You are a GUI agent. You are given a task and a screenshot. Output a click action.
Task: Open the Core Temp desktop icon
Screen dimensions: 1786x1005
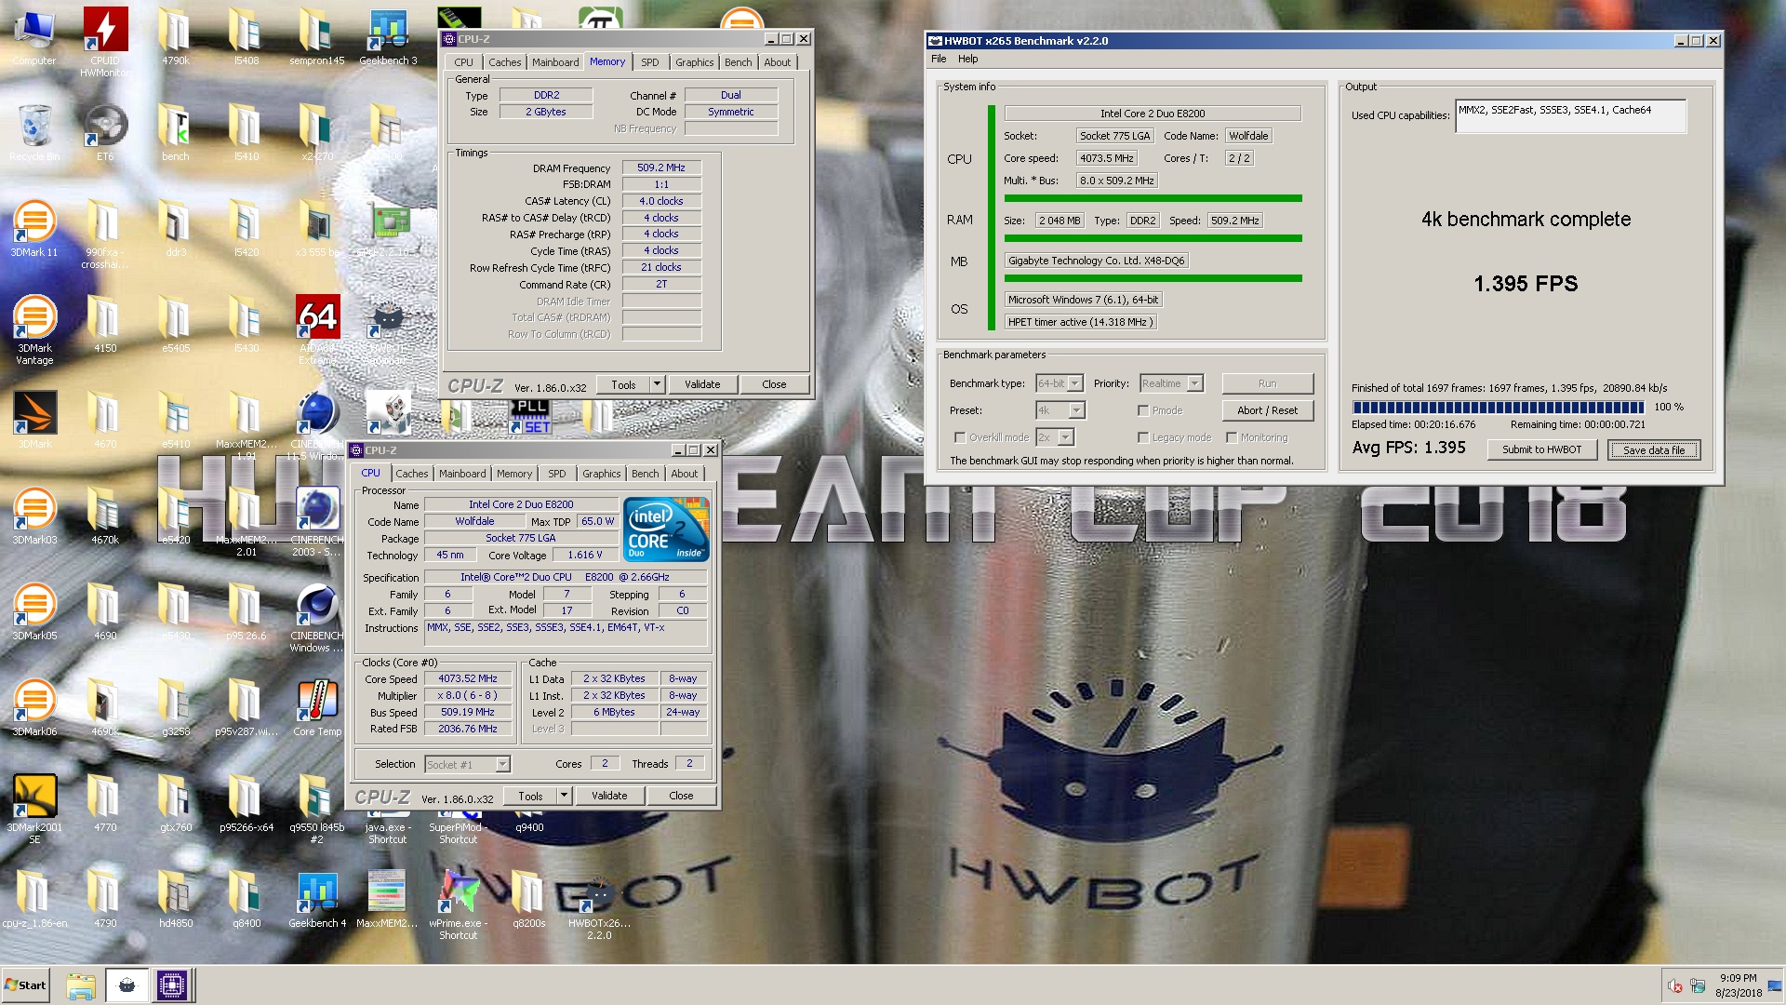[x=317, y=707]
